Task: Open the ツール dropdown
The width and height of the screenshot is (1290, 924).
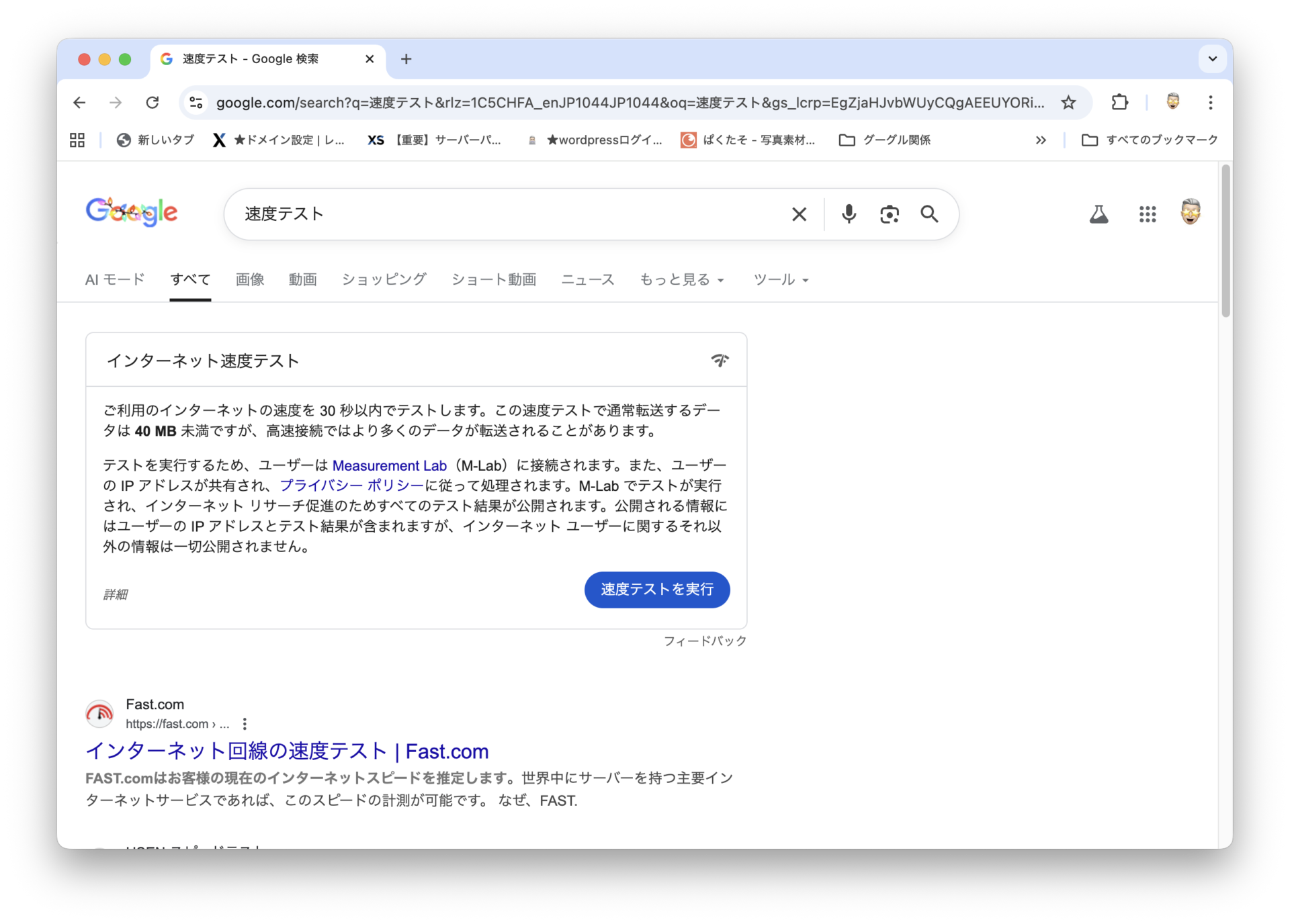Action: tap(780, 279)
